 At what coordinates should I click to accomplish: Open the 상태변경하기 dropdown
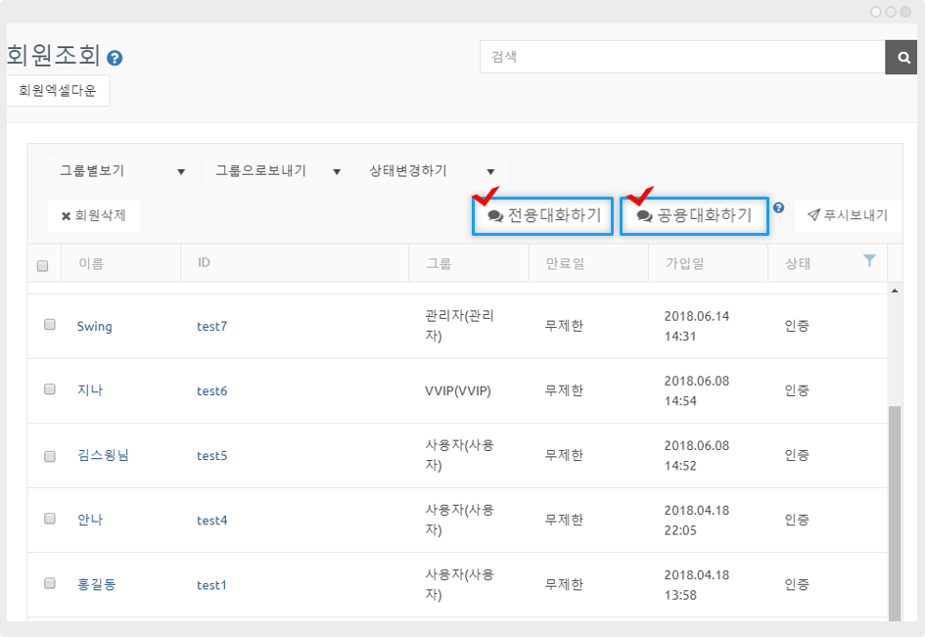pos(432,171)
